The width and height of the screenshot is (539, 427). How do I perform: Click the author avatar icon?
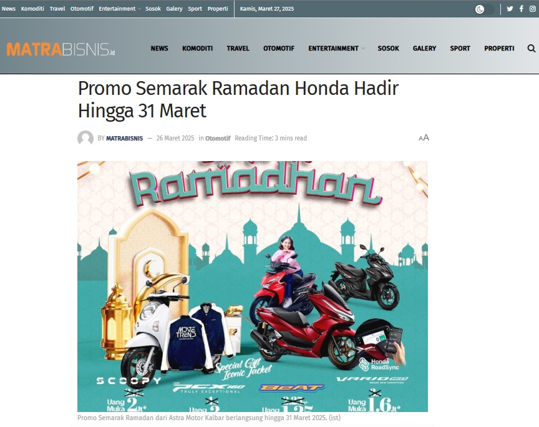[85, 139]
